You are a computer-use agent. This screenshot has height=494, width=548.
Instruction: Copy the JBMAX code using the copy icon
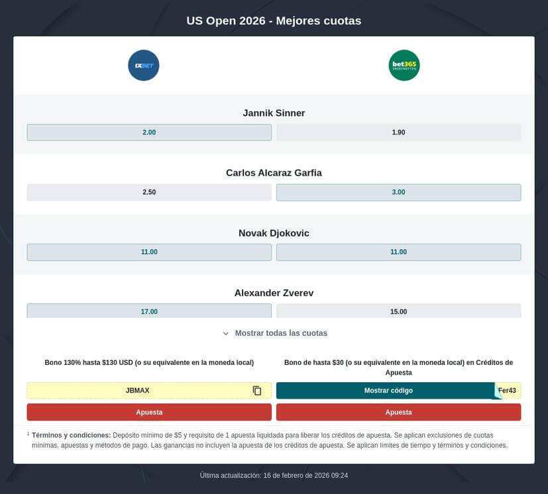256,390
